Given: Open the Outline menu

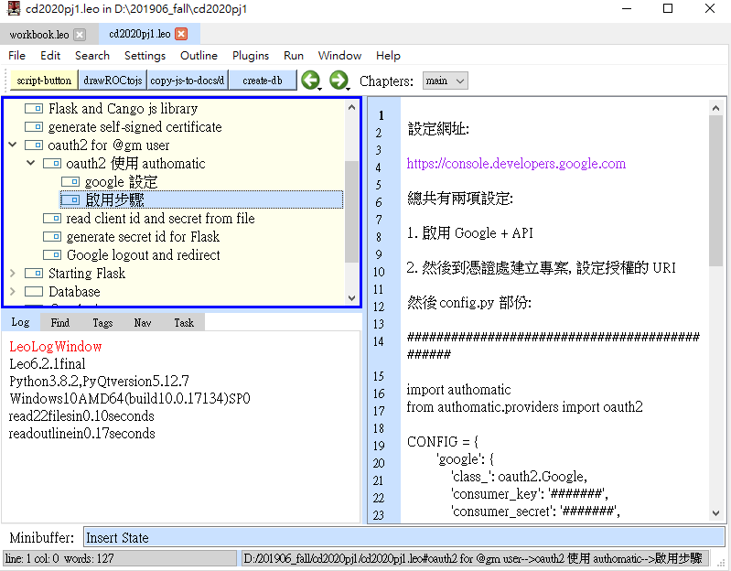Looking at the screenshot, I should [x=199, y=56].
